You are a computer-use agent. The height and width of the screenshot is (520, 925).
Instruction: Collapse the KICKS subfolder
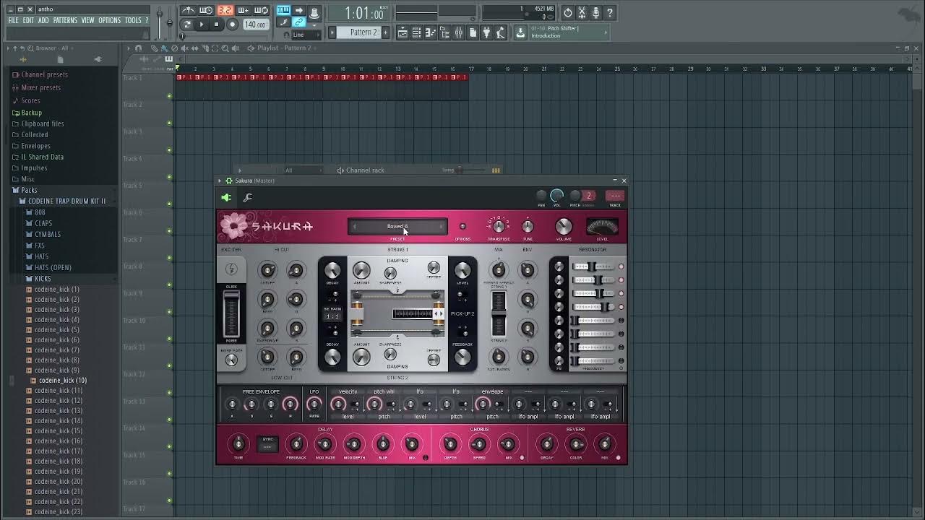click(x=43, y=279)
